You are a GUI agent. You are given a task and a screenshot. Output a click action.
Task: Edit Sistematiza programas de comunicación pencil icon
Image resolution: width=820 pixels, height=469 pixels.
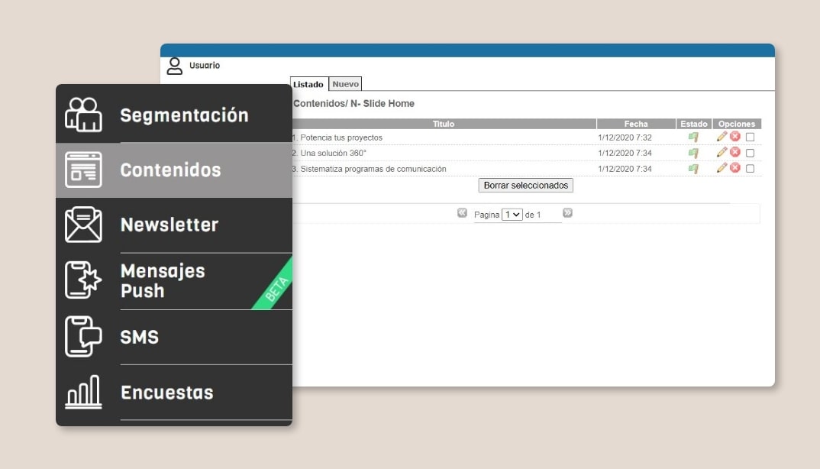click(722, 167)
